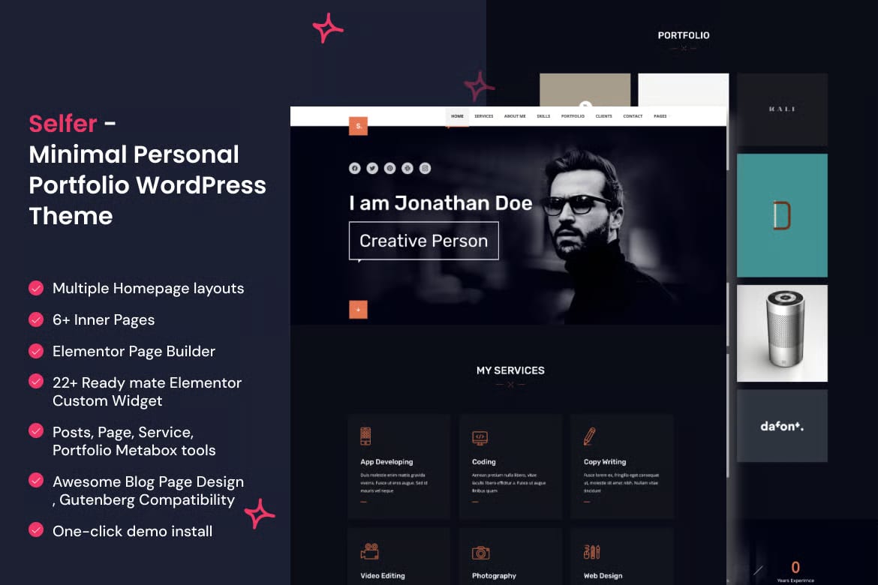Click the Creative Person boxed label
Screen dimensions: 878x585
423,241
